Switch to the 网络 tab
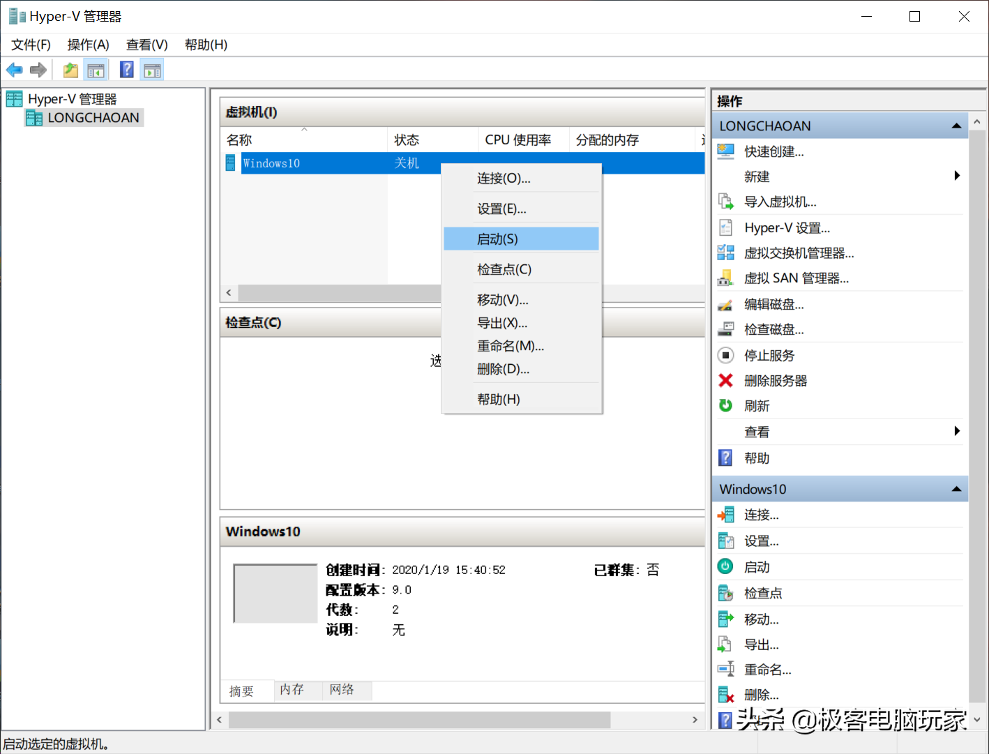Screen dimensions: 989x754 (347, 690)
